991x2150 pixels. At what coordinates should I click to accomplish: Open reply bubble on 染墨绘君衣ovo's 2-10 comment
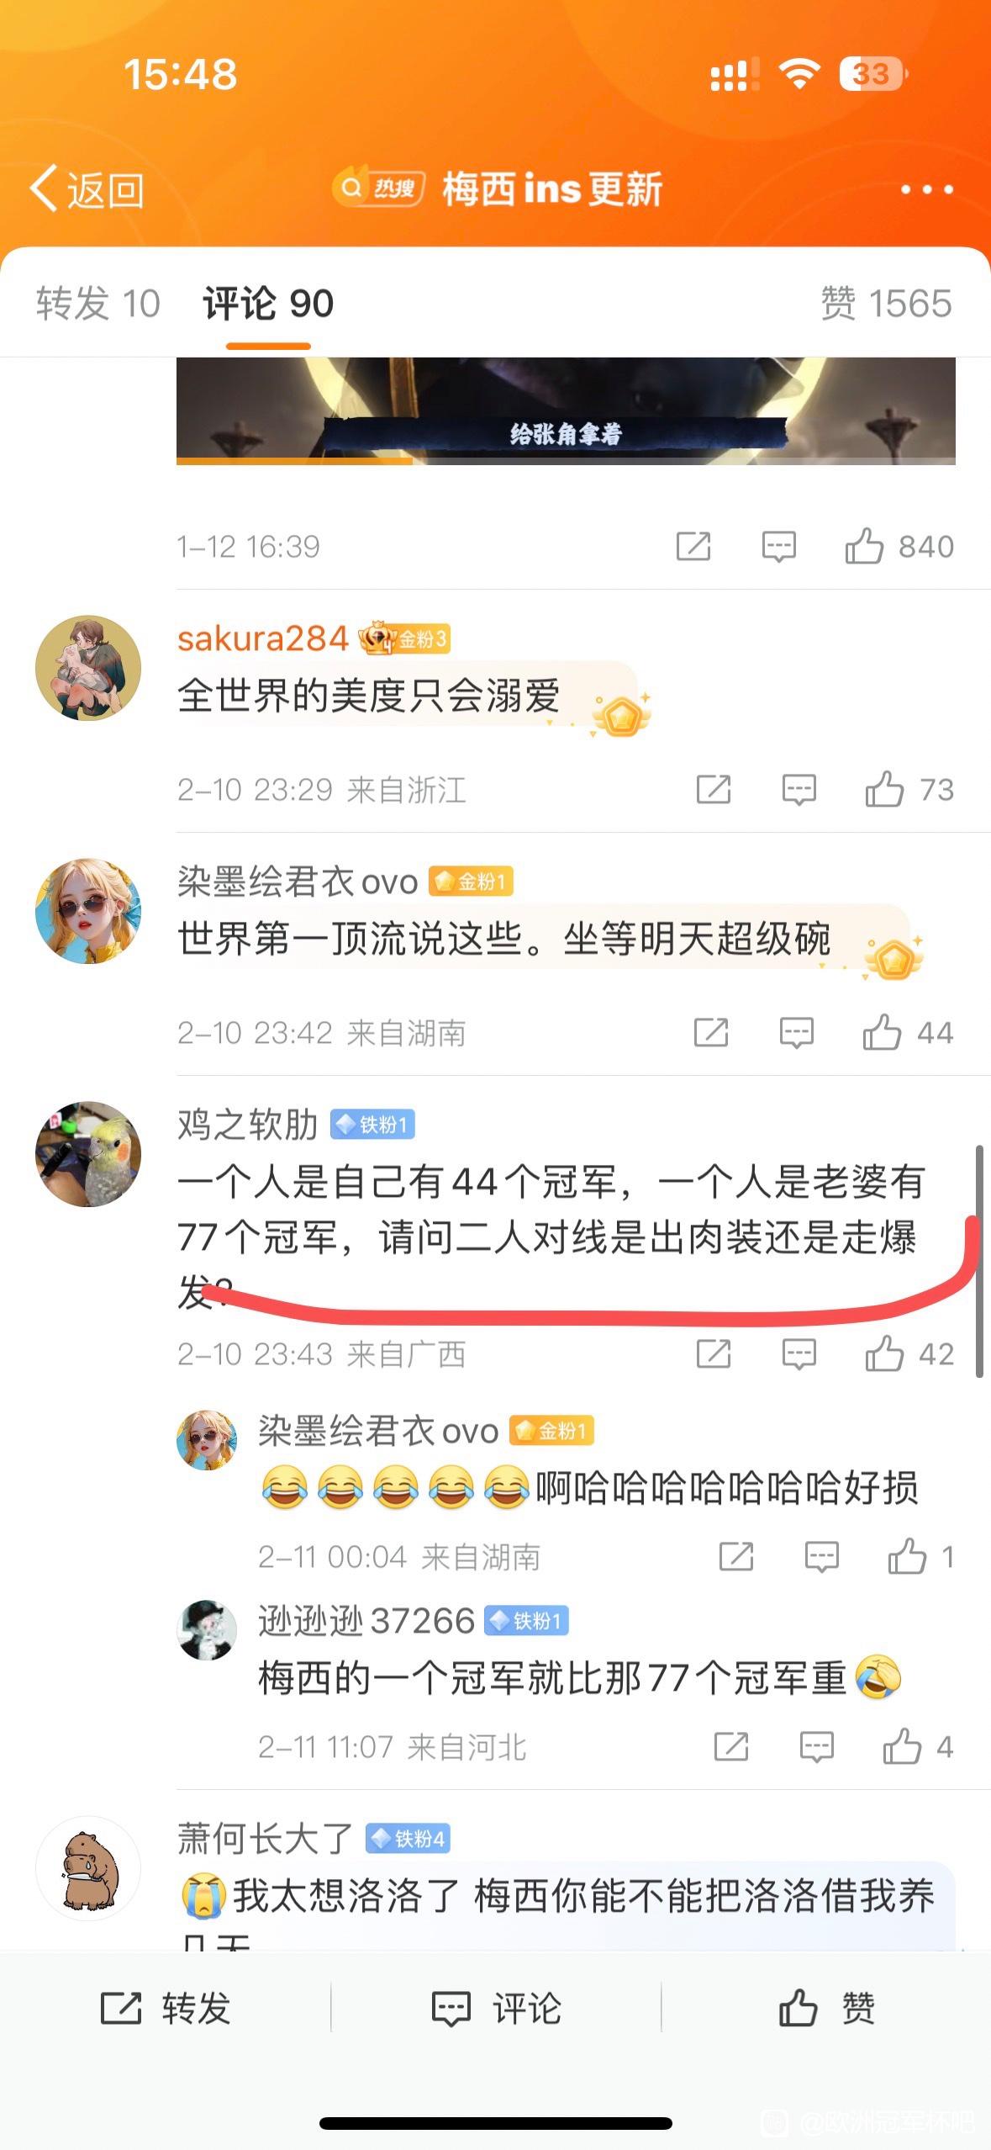click(796, 1033)
